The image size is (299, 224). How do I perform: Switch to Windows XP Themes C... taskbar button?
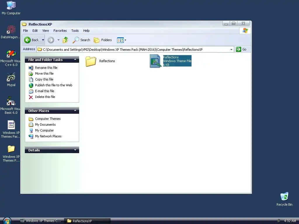pos(41,221)
